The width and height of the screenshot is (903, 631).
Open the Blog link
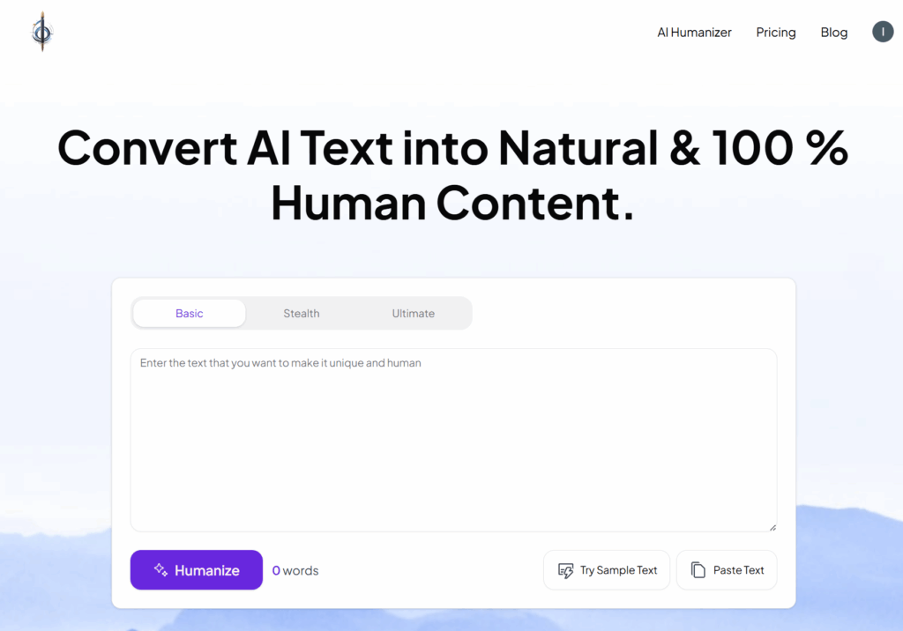point(834,33)
